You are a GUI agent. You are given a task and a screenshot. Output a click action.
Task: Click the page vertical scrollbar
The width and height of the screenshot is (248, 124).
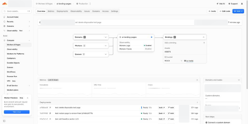pos(247,44)
